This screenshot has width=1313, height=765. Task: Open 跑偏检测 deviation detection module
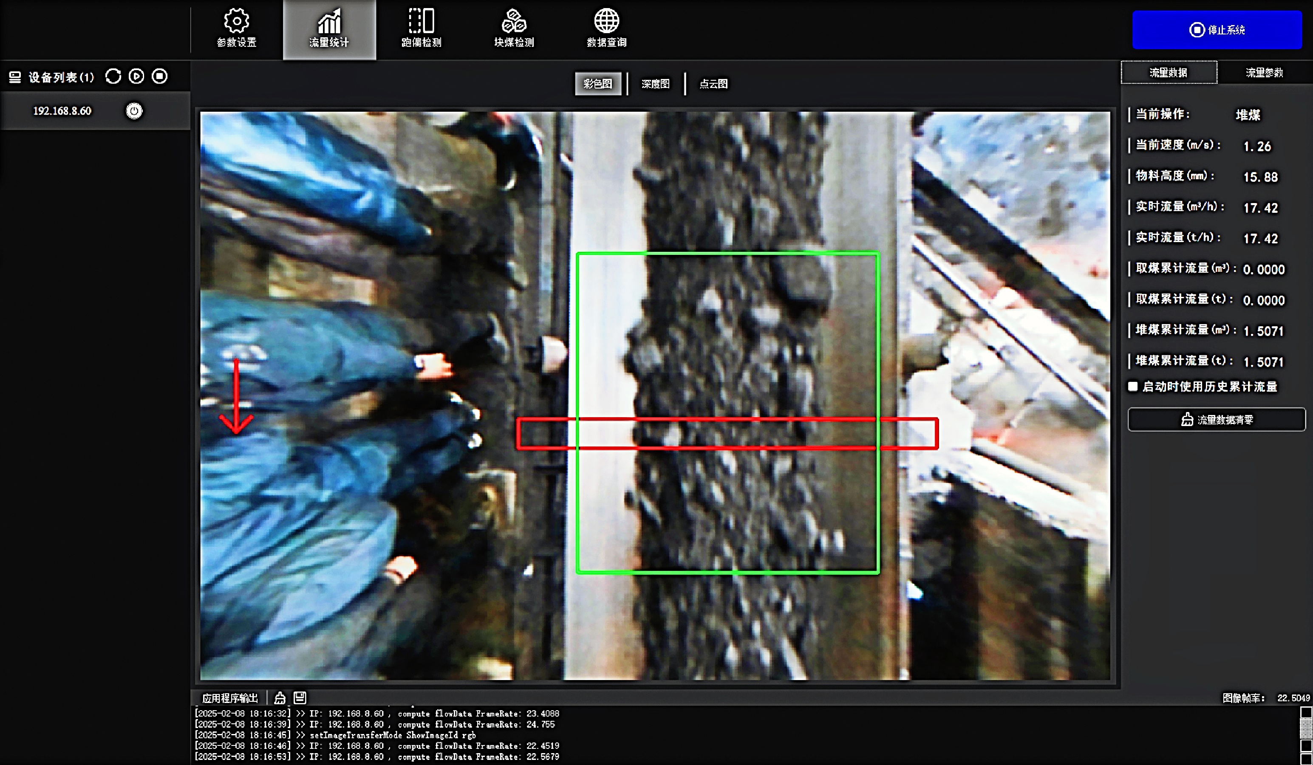[x=421, y=28]
